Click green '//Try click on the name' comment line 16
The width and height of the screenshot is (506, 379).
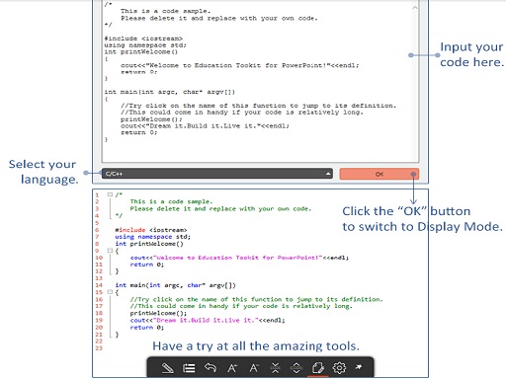click(x=256, y=299)
